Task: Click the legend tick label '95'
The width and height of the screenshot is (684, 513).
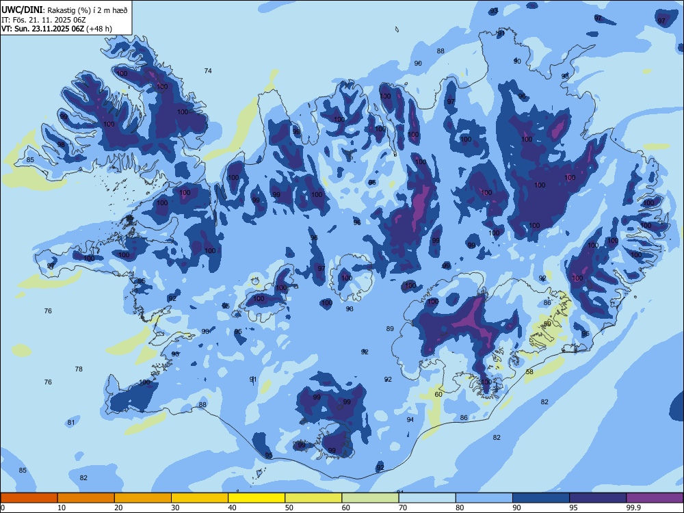Action: [x=574, y=508]
